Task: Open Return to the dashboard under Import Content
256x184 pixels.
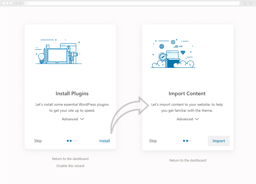Action: 188,160
